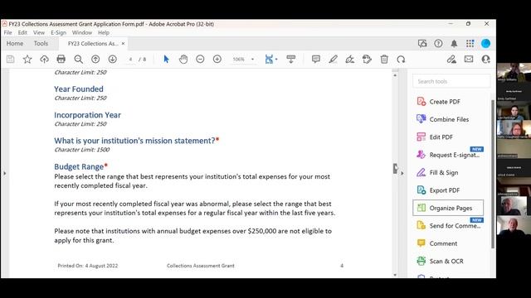531x298 pixels.
Task: Choose the Selection arrow tool
Action: [166, 59]
